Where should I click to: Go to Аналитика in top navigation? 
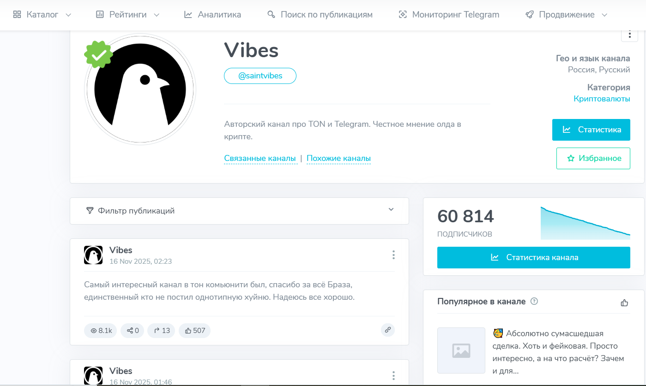[x=212, y=15]
